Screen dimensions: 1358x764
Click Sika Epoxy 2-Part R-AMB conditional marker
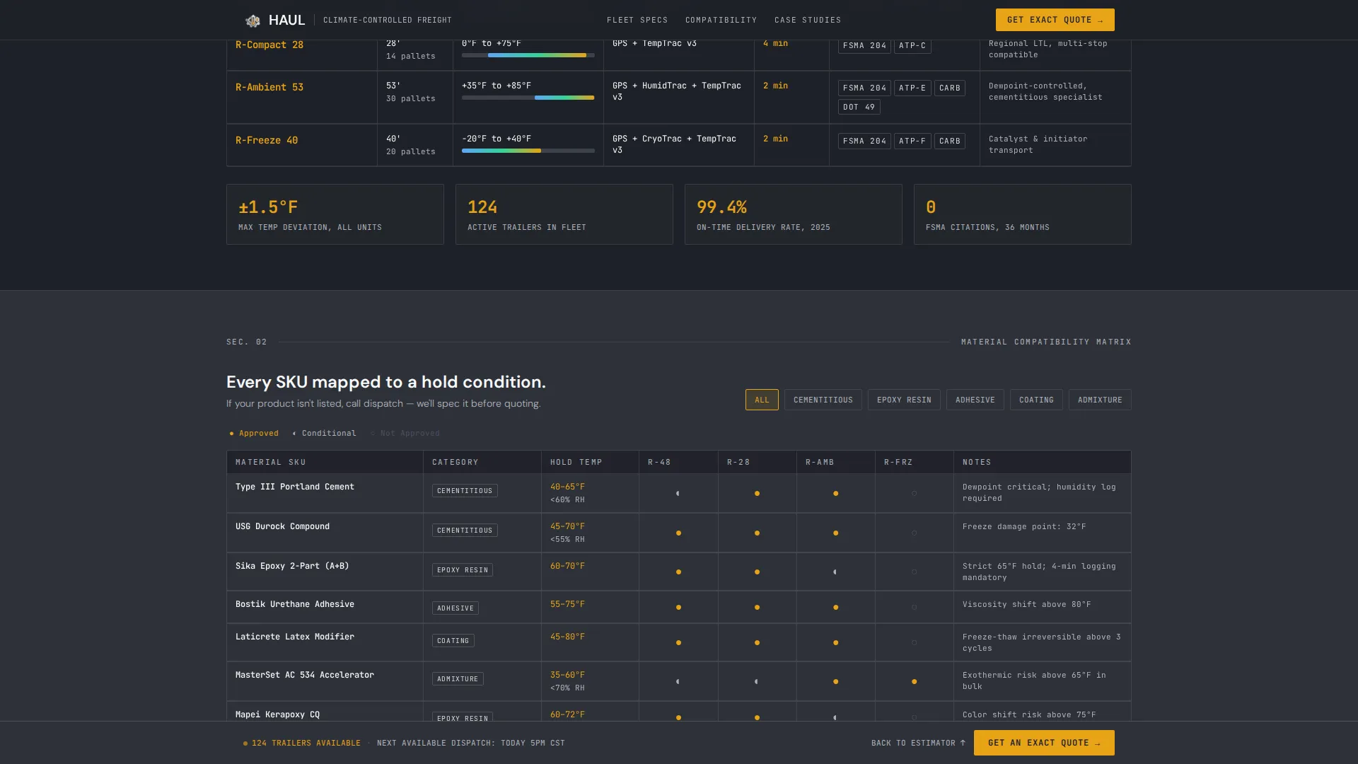(x=835, y=572)
